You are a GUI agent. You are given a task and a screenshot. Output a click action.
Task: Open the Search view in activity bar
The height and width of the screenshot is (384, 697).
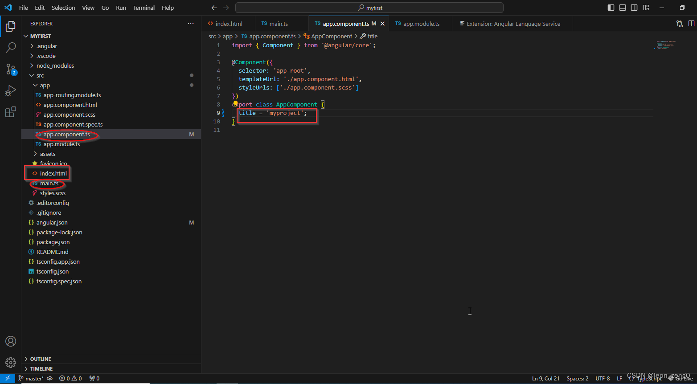pyautogui.click(x=11, y=47)
